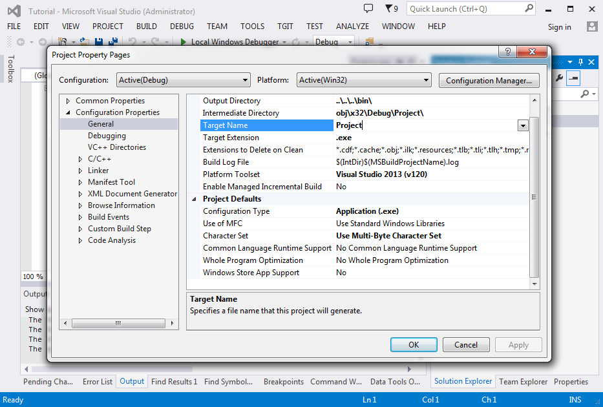Open the Platform Active(Win32) dropdown
The height and width of the screenshot is (407, 603).
[364, 80]
